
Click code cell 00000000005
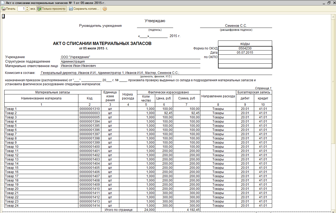point(90,117)
